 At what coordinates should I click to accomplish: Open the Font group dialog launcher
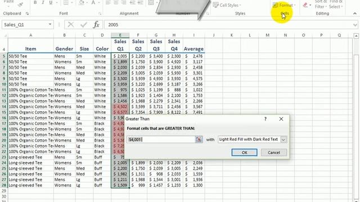tap(100, 13)
